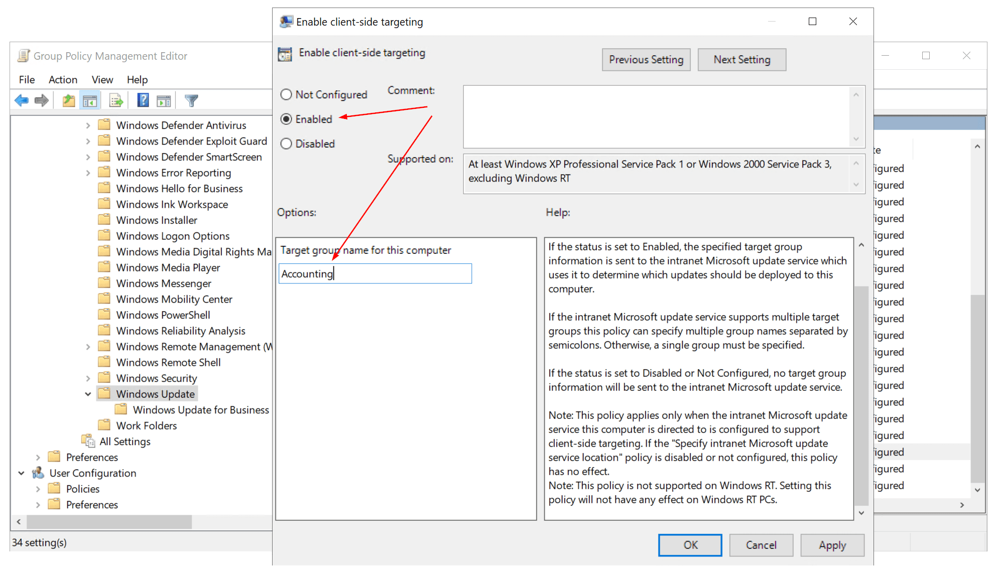Screen dimensions: 997x574
Task: Click the Windows Update for Business folder icon
Action: pyautogui.click(x=121, y=409)
